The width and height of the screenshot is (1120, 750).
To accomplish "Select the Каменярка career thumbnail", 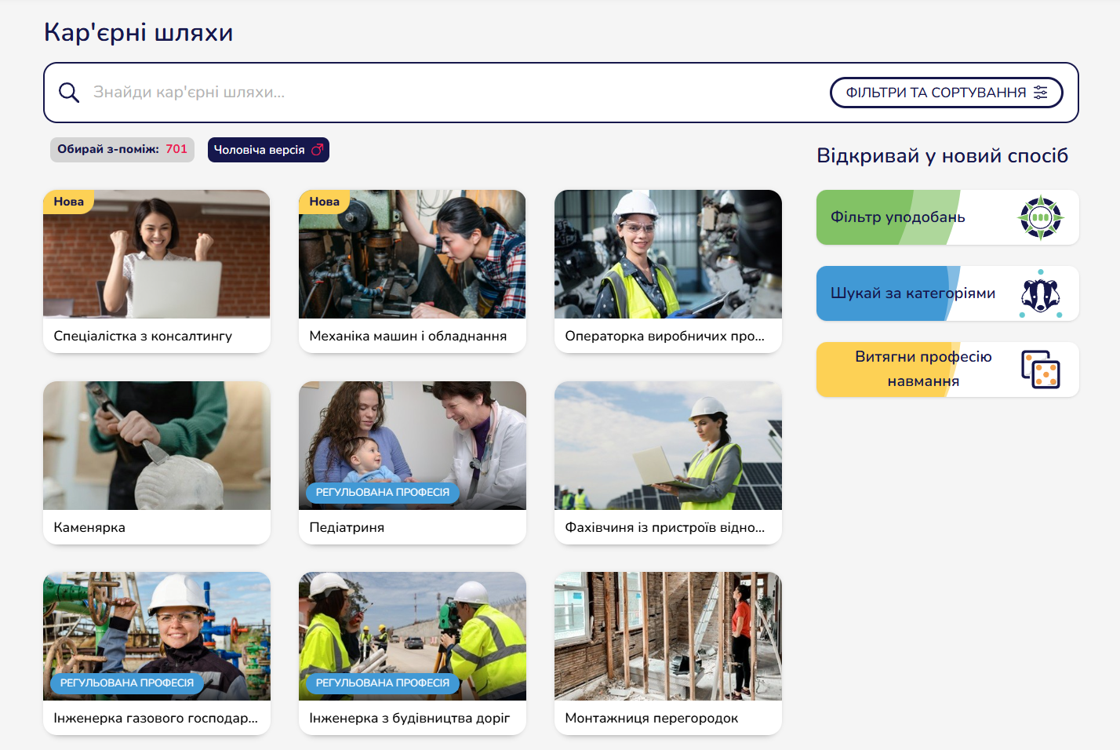I will tap(157, 446).
